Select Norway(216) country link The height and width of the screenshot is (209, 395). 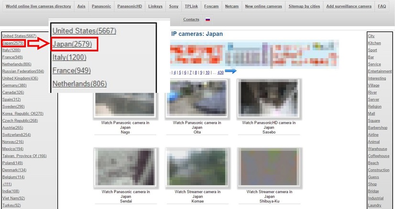point(13,142)
